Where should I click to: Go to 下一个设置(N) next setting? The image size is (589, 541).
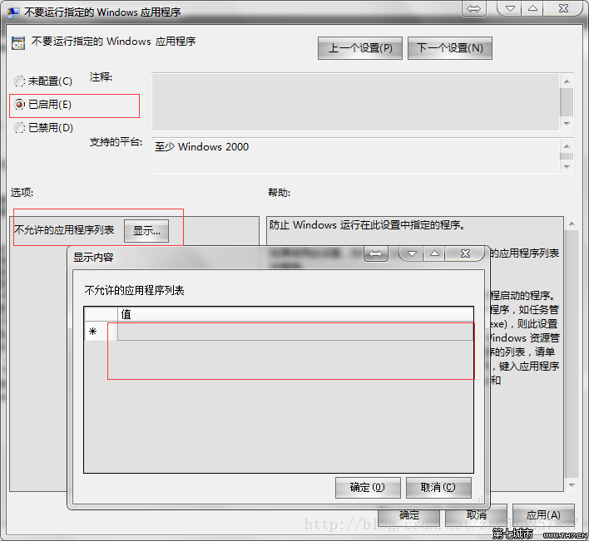pyautogui.click(x=449, y=48)
